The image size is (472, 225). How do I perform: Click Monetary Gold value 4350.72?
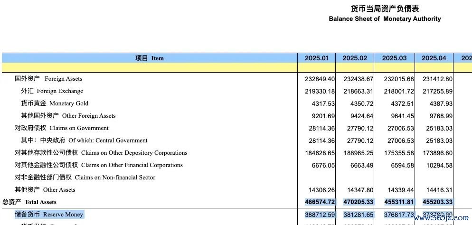coord(362,104)
